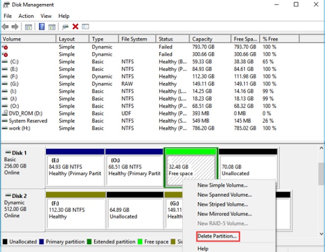Click the Disk 2 header icon
The image size is (325, 252).
tap(8, 195)
